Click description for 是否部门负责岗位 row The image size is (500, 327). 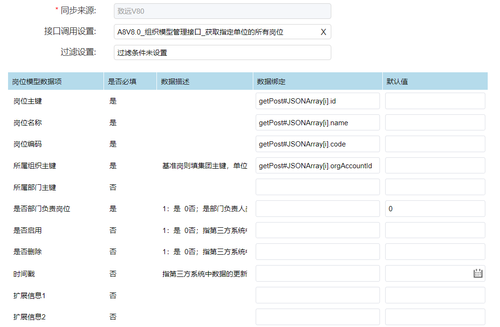pos(205,209)
